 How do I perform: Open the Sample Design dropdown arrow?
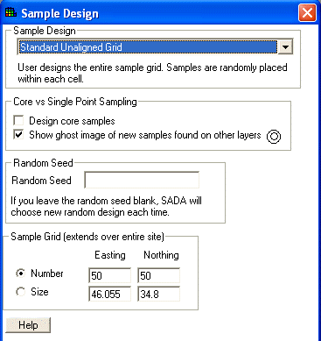click(285, 47)
